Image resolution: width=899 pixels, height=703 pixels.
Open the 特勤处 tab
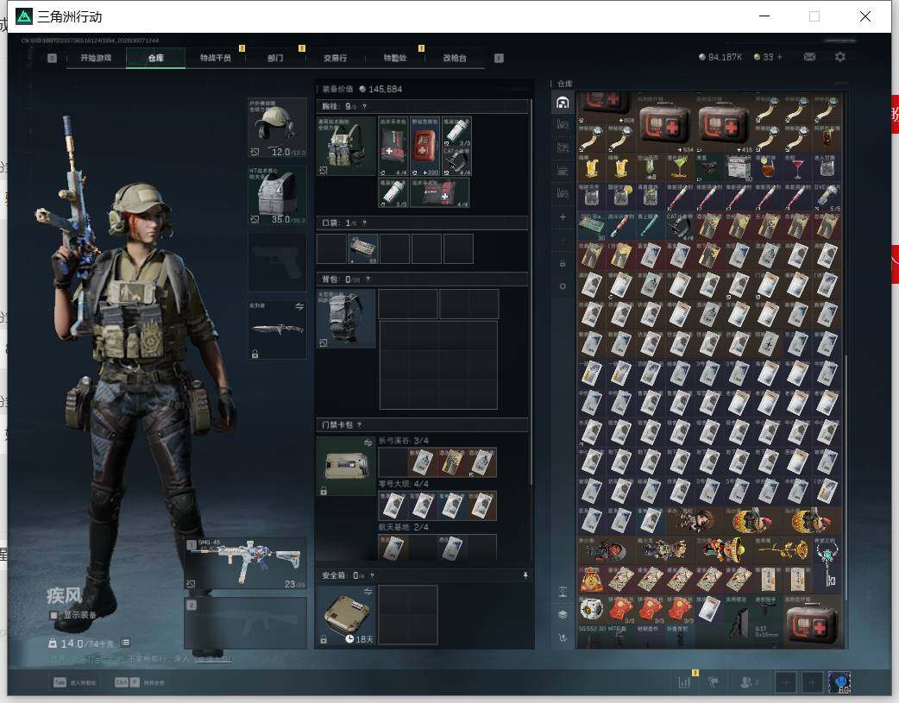(394, 58)
